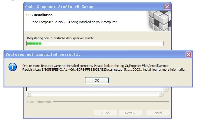The width and height of the screenshot is (199, 120).
Task: Click the horizontal scrollbar track
Action: [95, 94]
